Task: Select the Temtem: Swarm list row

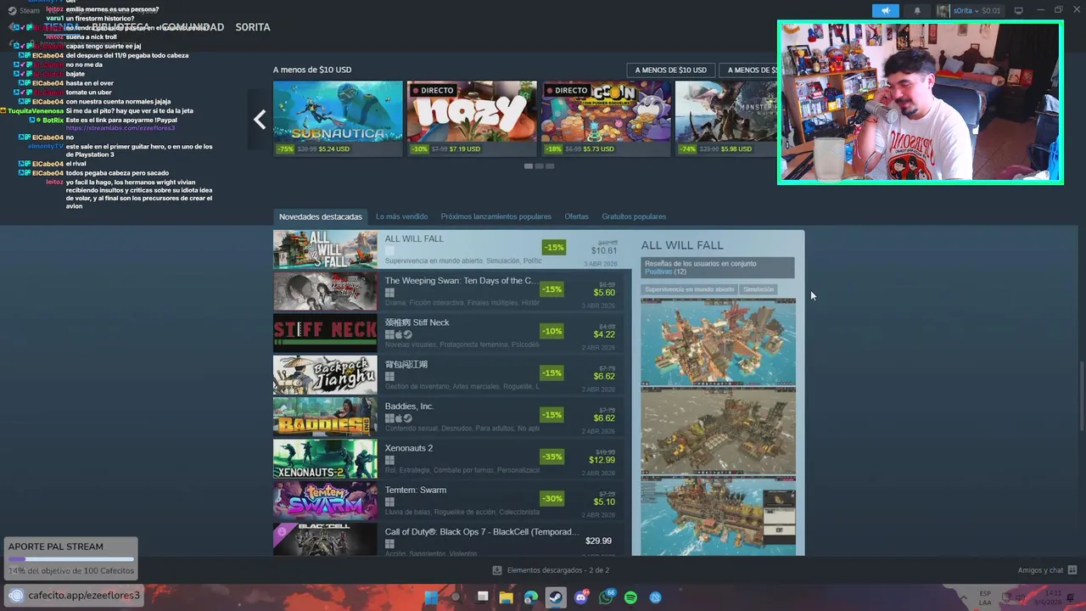Action: pos(448,500)
